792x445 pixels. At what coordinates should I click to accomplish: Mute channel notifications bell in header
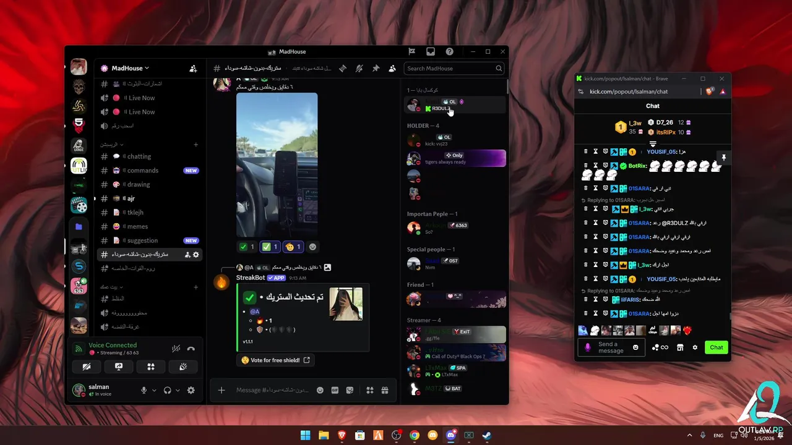(x=359, y=69)
